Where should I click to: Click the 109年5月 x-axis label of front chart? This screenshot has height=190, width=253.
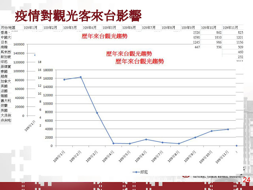[125, 156]
